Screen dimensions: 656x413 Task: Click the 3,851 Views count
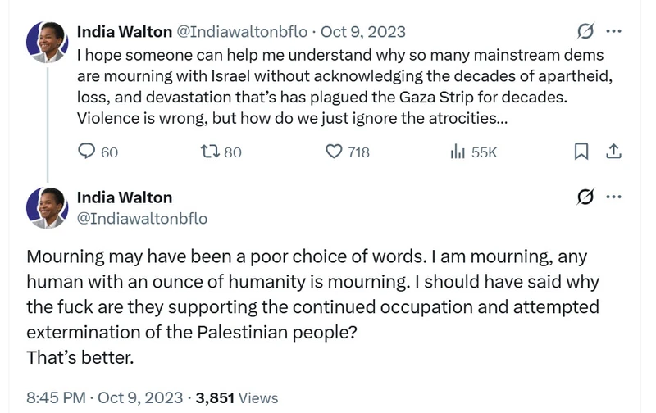pos(237,397)
